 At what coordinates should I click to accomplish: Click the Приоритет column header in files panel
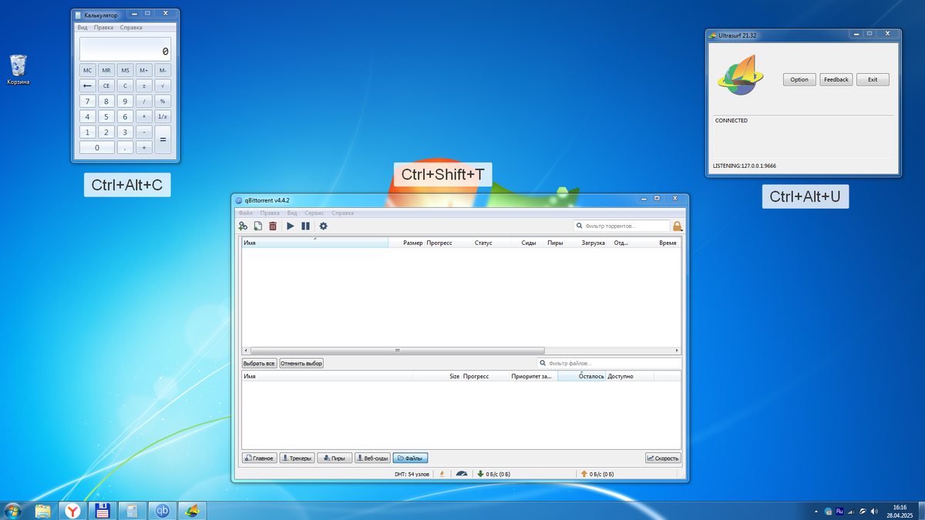click(532, 376)
